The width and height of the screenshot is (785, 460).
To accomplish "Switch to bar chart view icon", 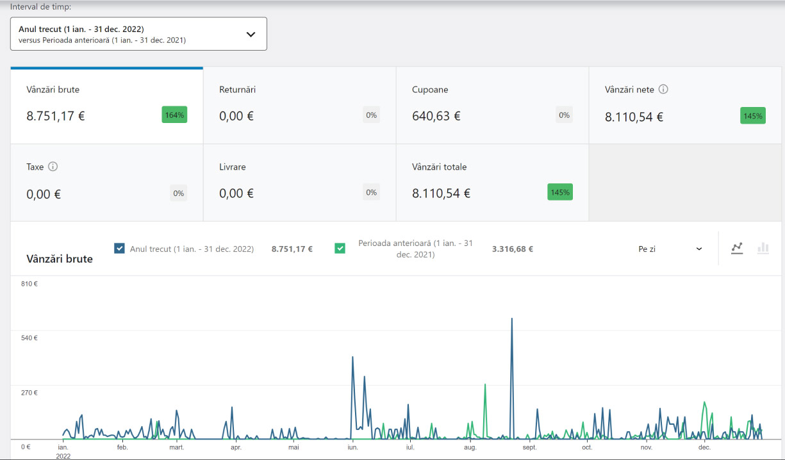I will [x=763, y=249].
